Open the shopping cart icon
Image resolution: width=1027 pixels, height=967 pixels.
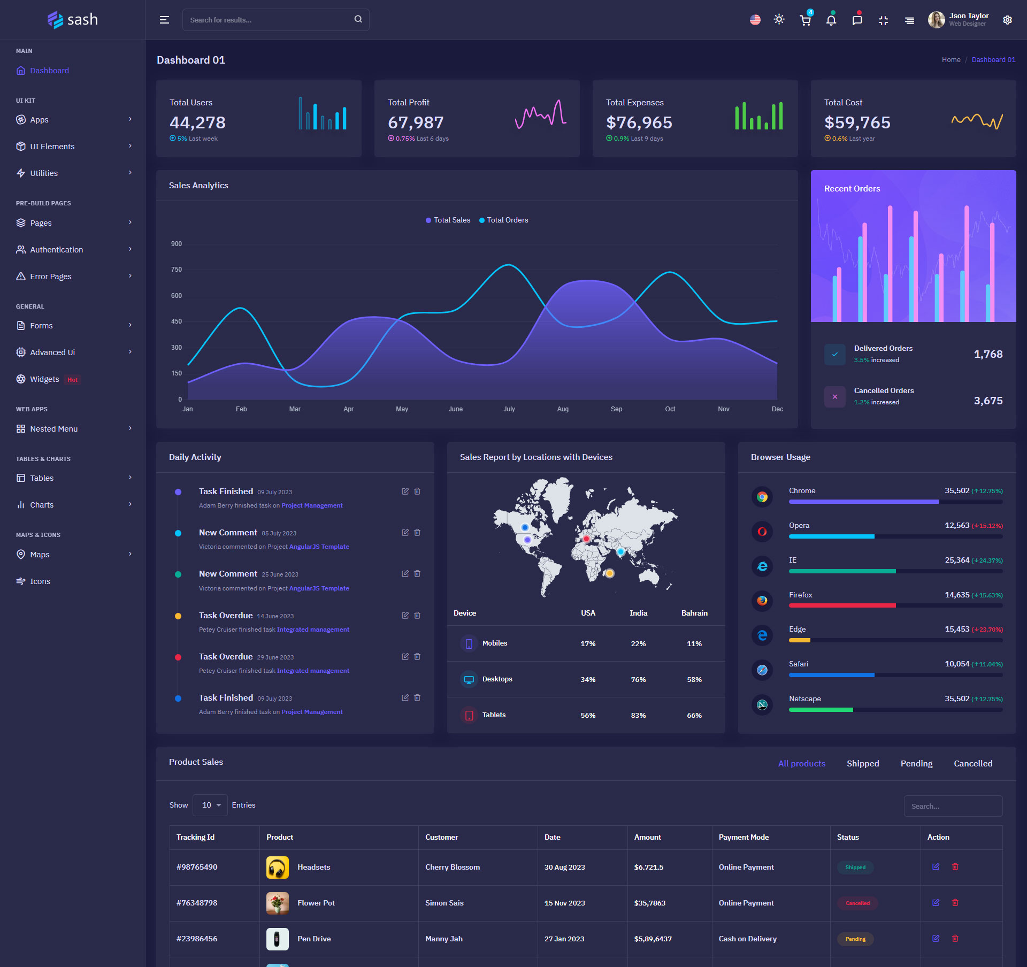pos(805,20)
